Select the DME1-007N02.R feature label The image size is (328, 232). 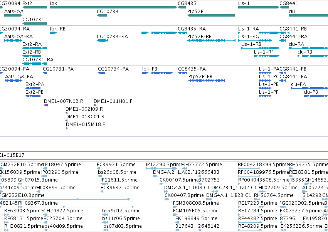63,101
